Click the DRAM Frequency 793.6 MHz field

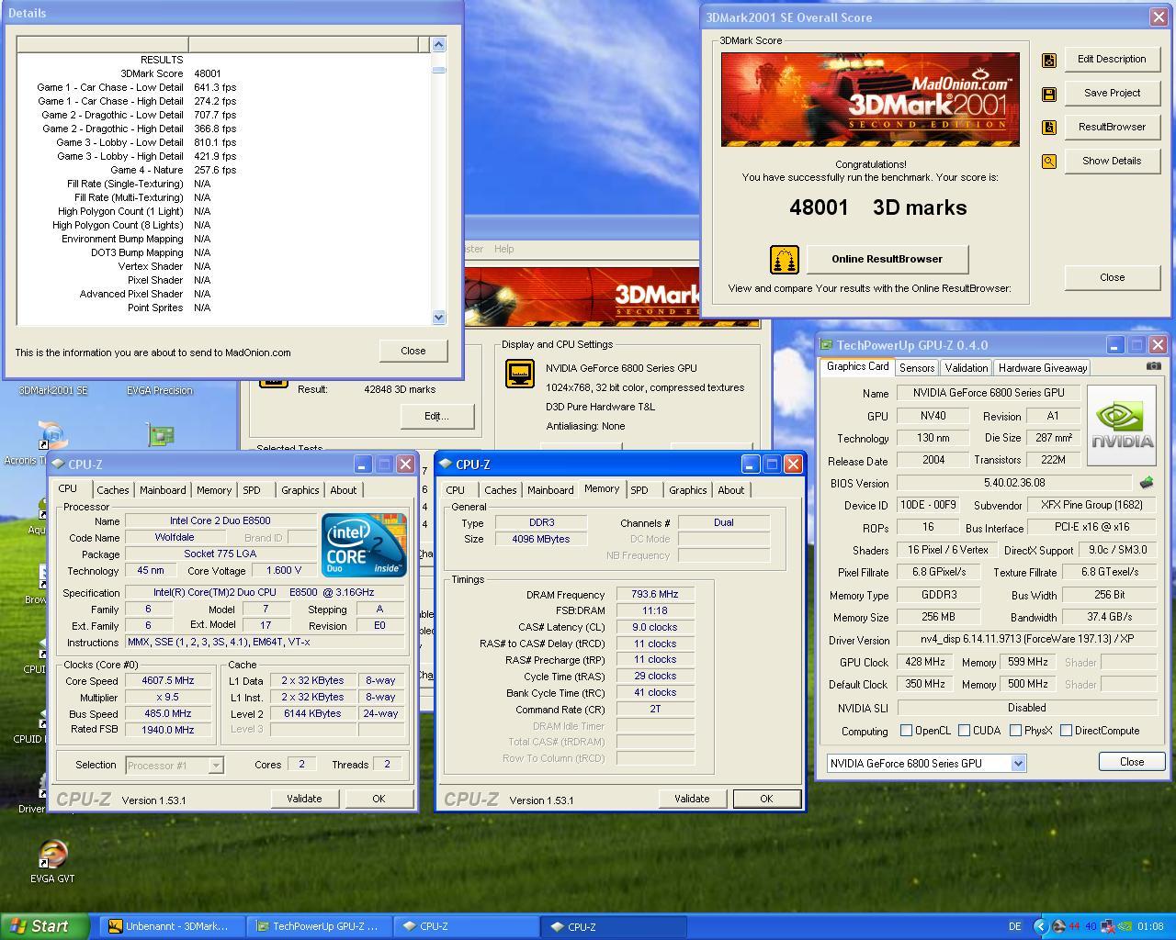[x=655, y=595]
